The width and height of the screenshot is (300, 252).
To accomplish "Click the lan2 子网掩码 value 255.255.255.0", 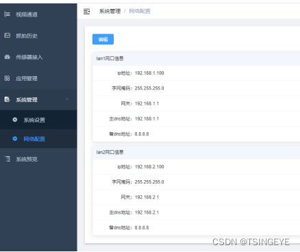I will tap(149, 182).
